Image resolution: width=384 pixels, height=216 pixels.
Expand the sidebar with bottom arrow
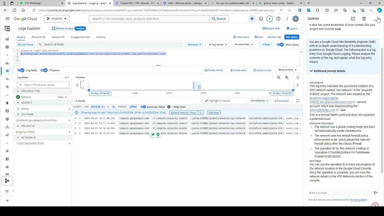7,200
